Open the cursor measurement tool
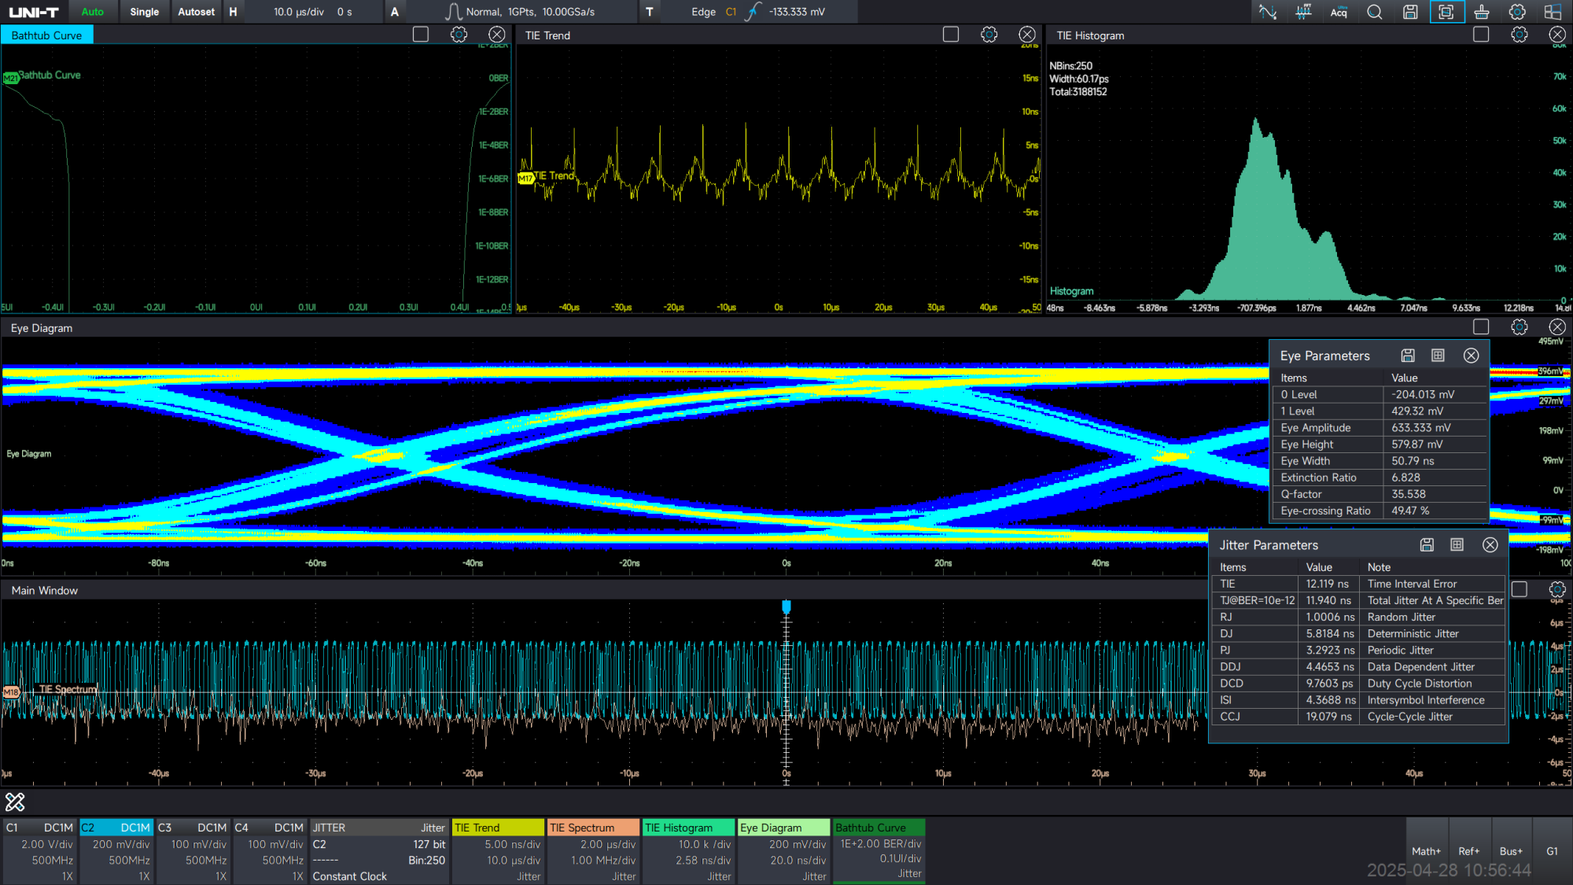 tap(1267, 12)
